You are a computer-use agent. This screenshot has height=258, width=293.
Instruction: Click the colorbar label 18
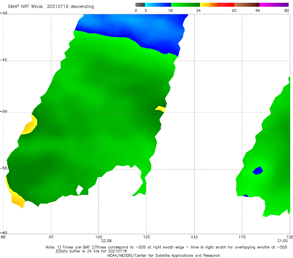[170, 11]
